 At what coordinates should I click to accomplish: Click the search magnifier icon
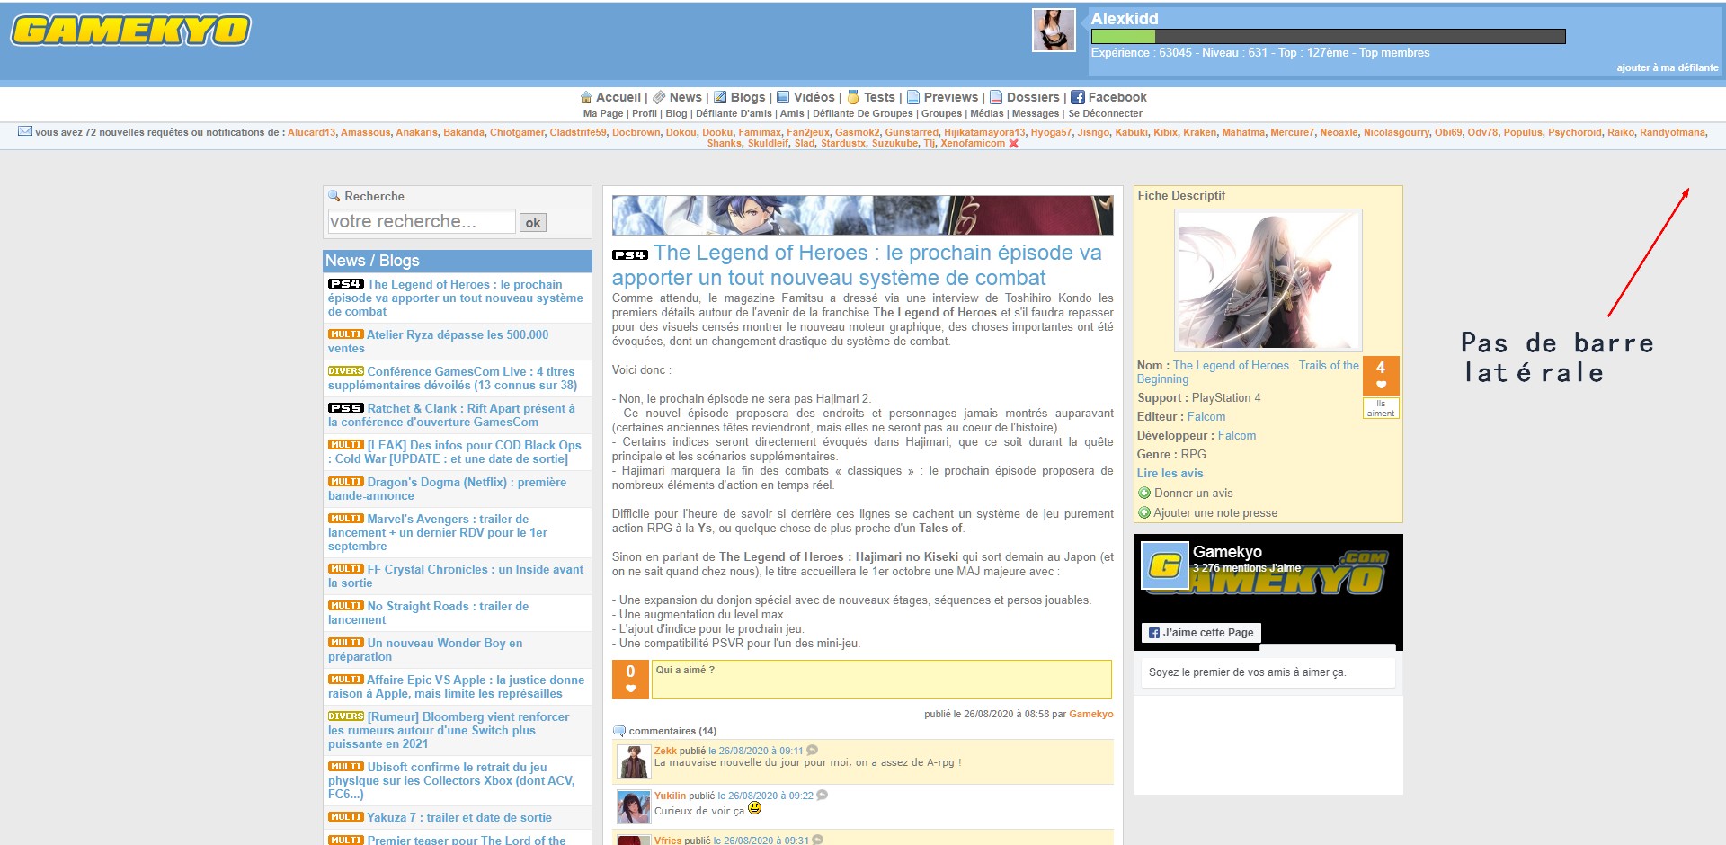(x=334, y=196)
